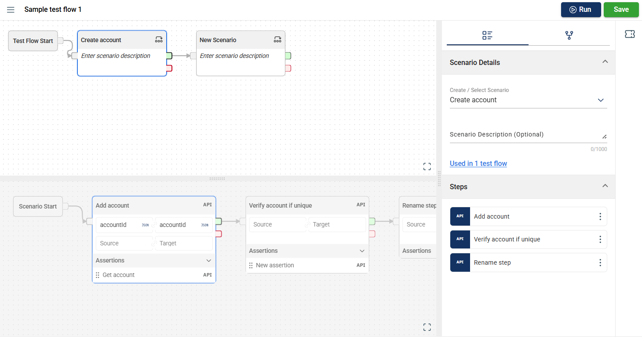Click the ticket icon in right sidebar
This screenshot has height=338, width=642.
point(630,34)
